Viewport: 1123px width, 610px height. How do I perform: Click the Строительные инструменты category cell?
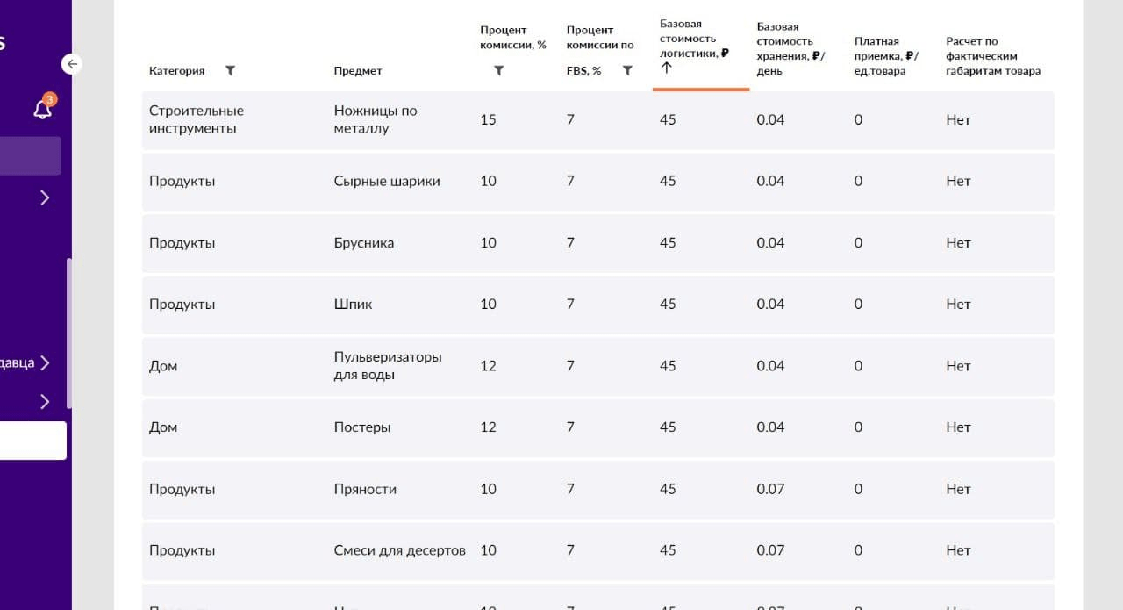[x=197, y=119]
